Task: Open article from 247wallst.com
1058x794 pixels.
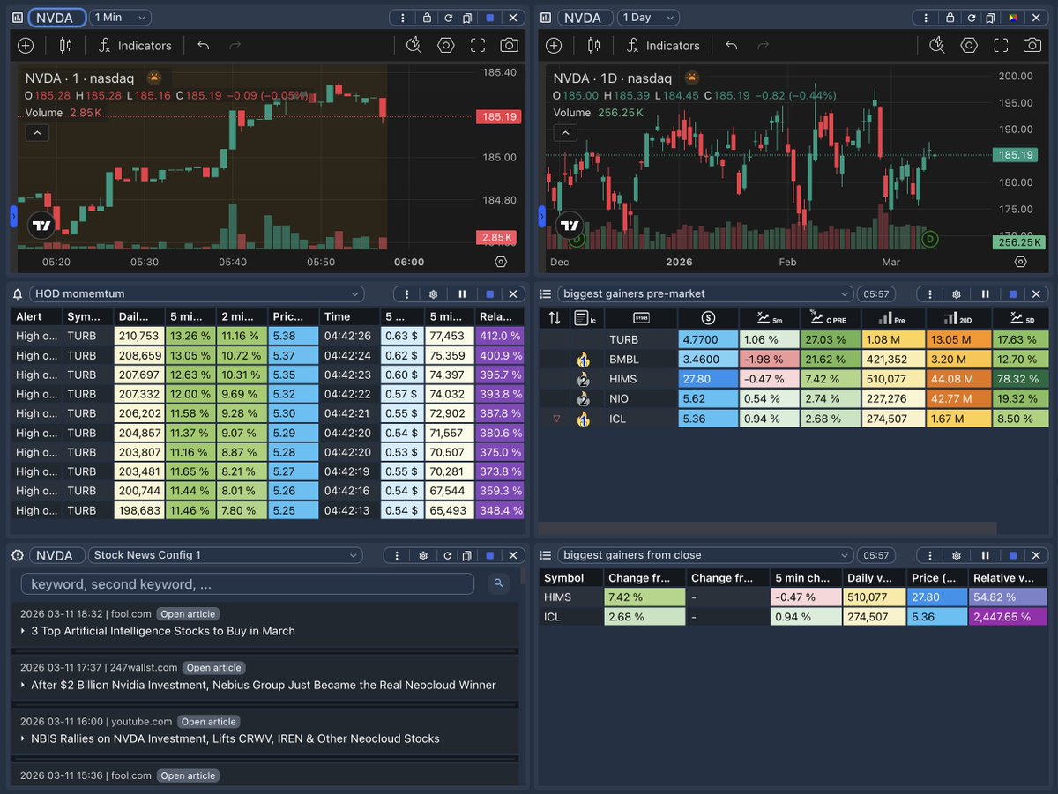Action: (x=214, y=668)
